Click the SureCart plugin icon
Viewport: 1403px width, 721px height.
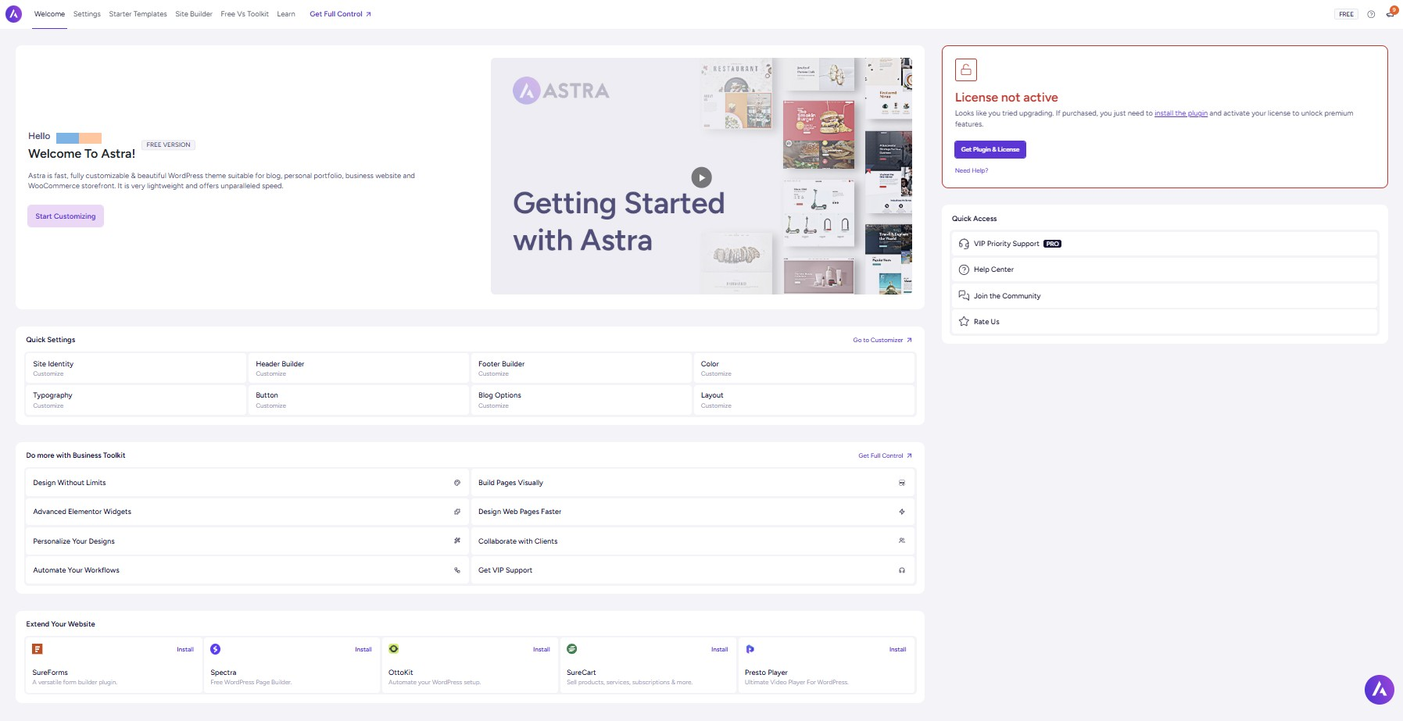[x=572, y=648]
